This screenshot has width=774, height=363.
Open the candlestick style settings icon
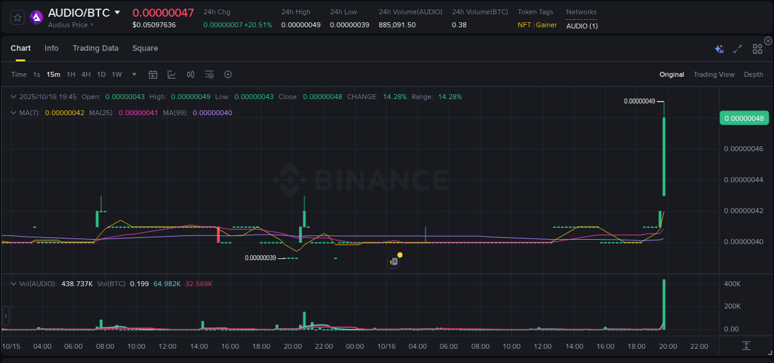(x=190, y=74)
